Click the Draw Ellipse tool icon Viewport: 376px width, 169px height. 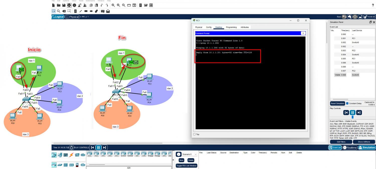[91, 11]
